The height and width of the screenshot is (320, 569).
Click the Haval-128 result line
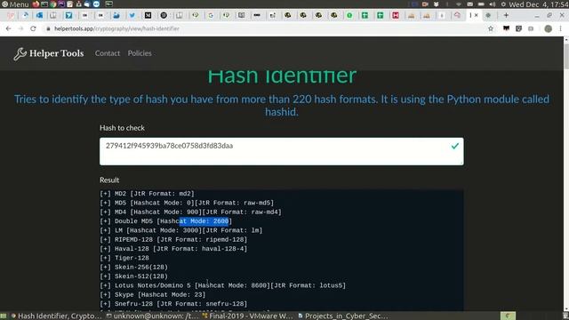coord(173,249)
